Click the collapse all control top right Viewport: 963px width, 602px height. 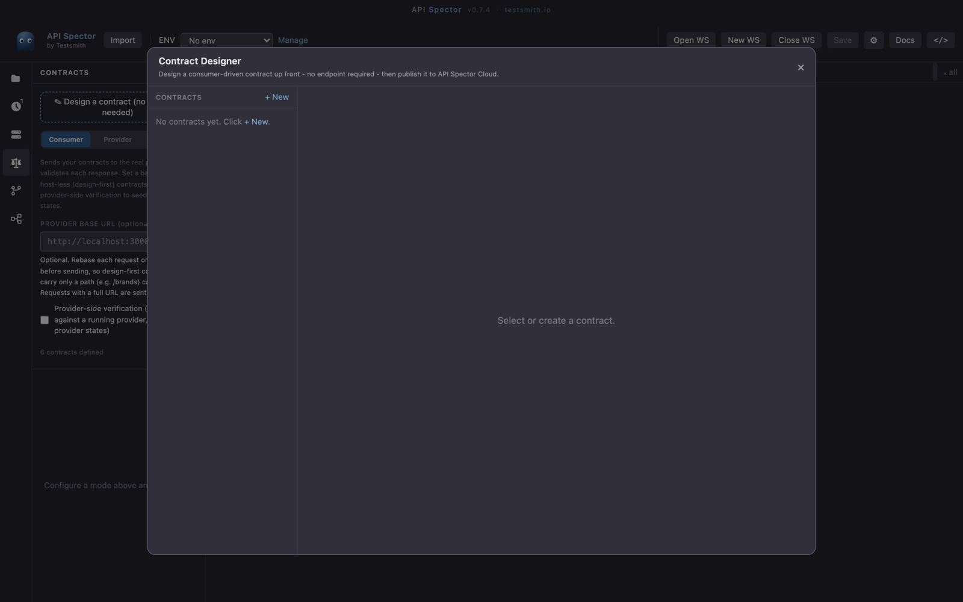[950, 72]
